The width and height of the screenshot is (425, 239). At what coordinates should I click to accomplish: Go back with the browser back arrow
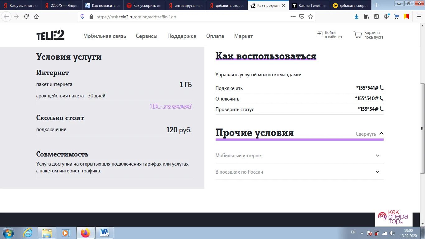[x=6, y=16]
